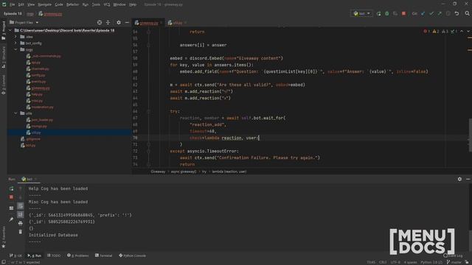Select giveaway.py in the cogs folder
The image size is (472, 265).
pyautogui.click(x=38, y=88)
